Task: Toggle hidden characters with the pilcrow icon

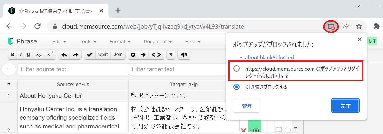Action: 171,55
